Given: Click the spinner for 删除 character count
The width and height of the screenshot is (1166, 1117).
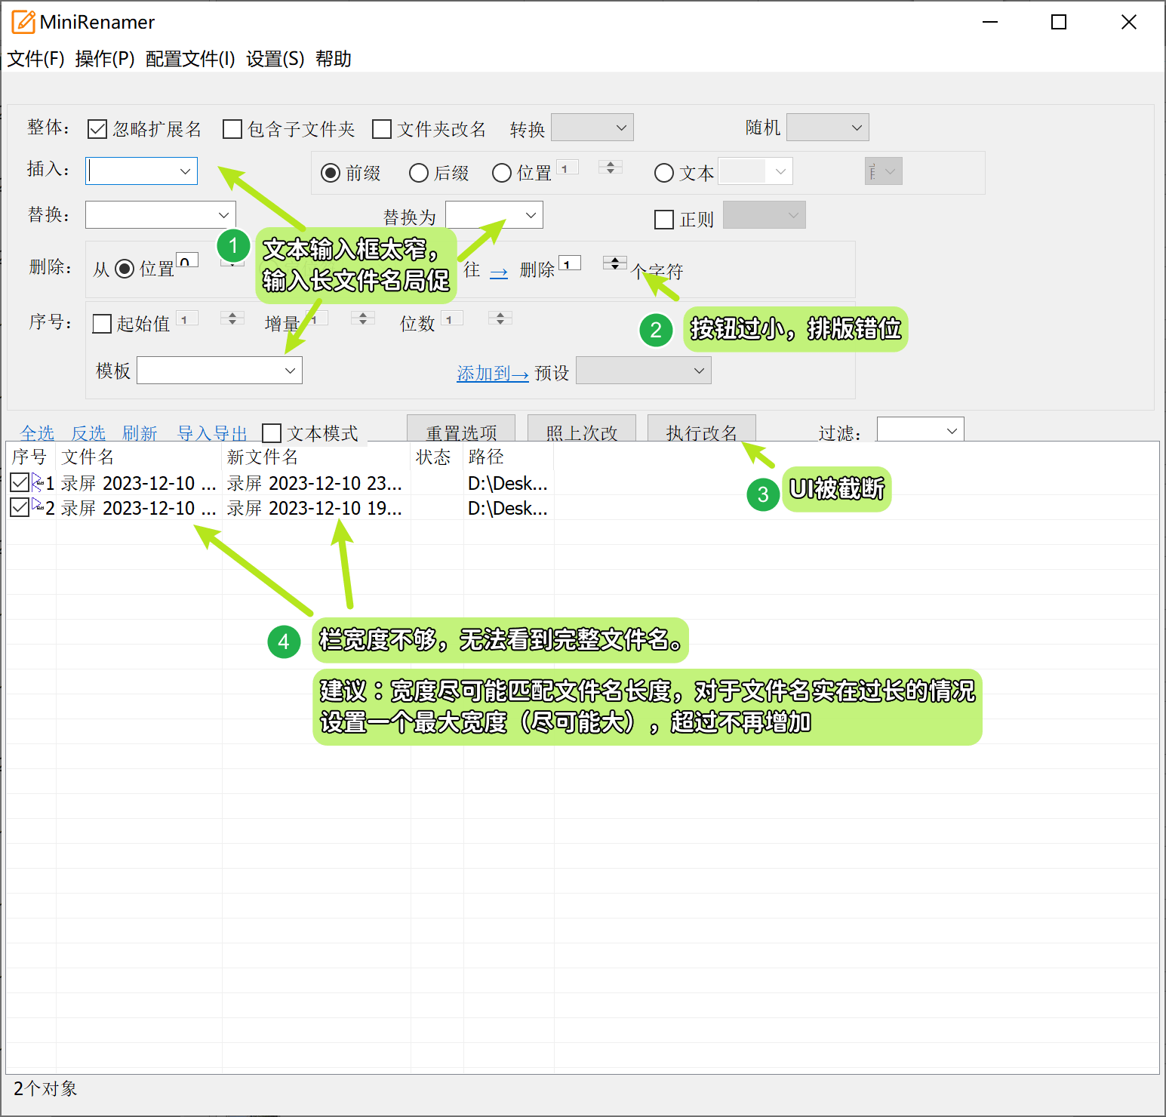Looking at the screenshot, I should 614,263.
